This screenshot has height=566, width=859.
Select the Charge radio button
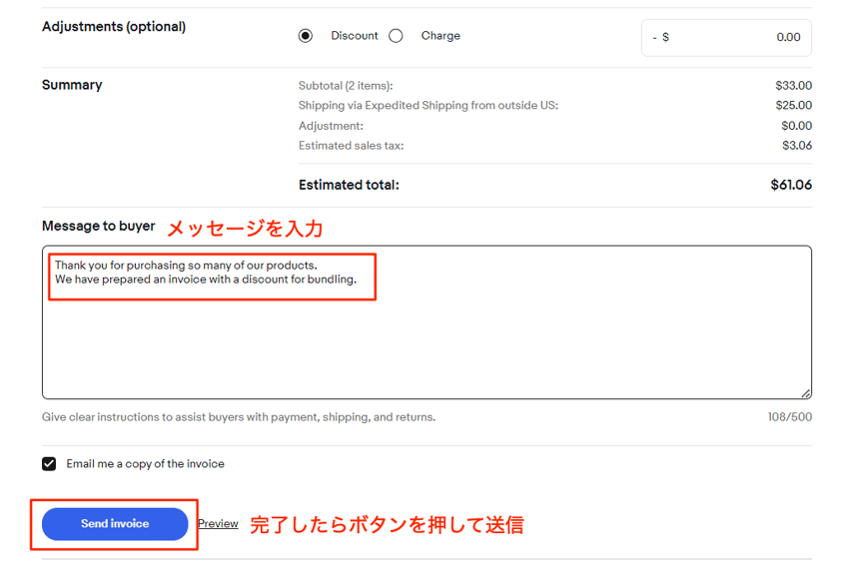click(396, 36)
